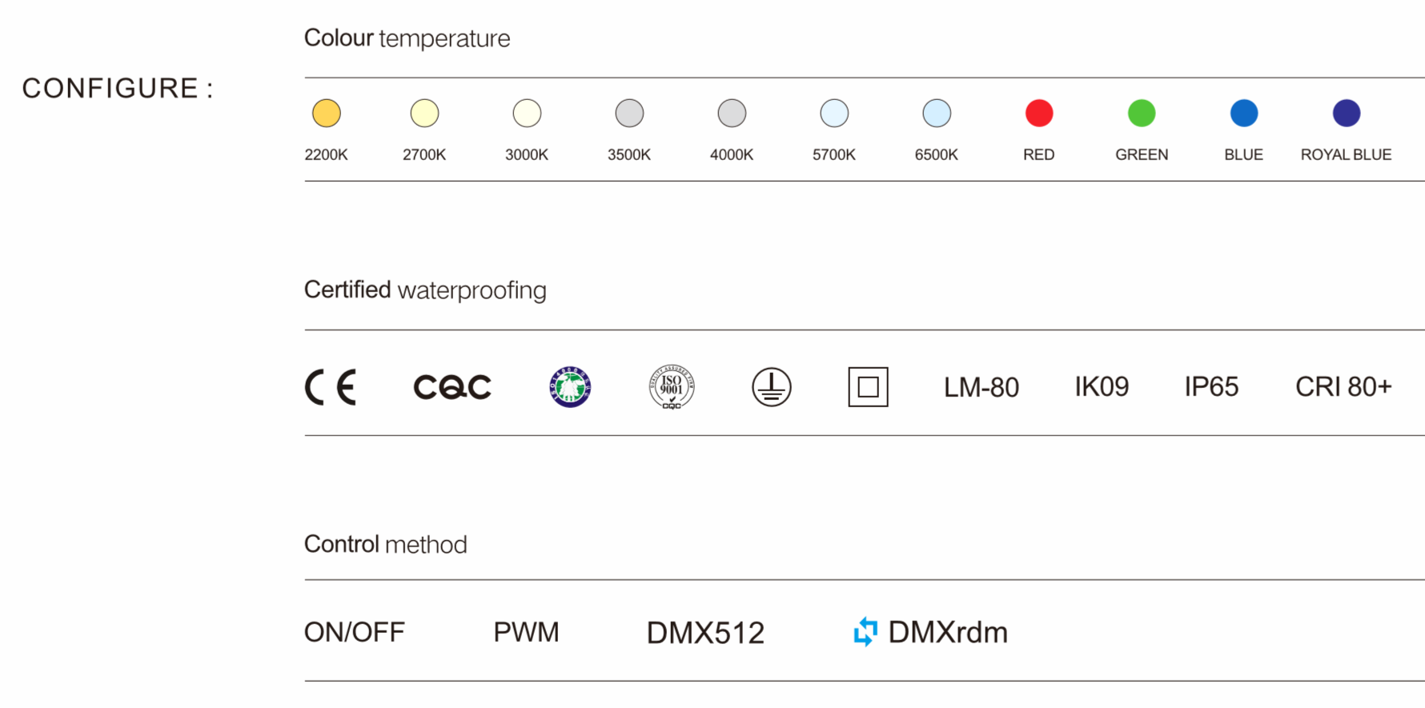Select the 2200K amber colour swatch
This screenshot has height=708, width=1425.
point(327,114)
